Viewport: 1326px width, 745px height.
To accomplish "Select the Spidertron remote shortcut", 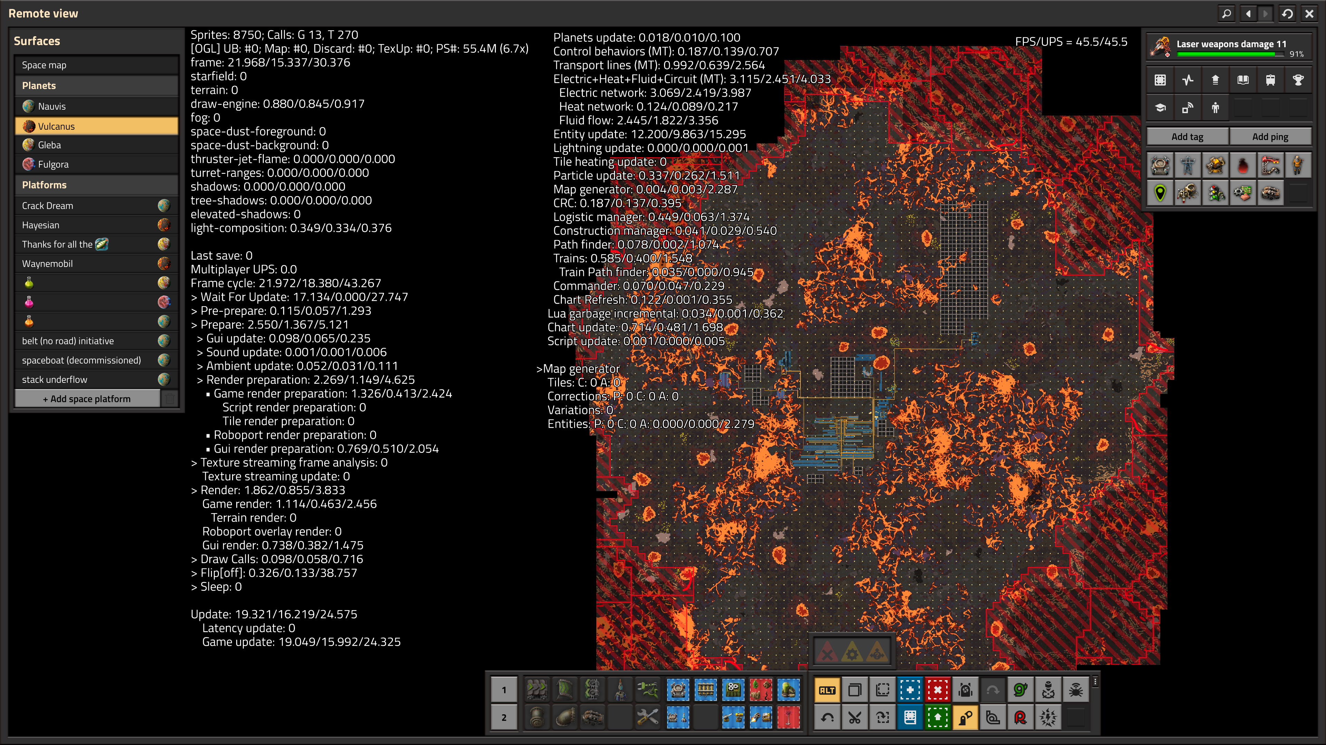I will coord(1076,690).
